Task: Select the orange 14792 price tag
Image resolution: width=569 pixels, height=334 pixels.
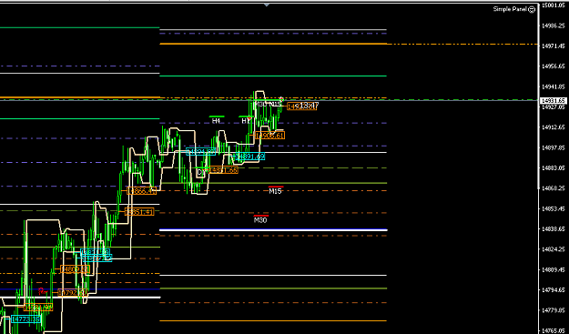Action: click(72, 292)
